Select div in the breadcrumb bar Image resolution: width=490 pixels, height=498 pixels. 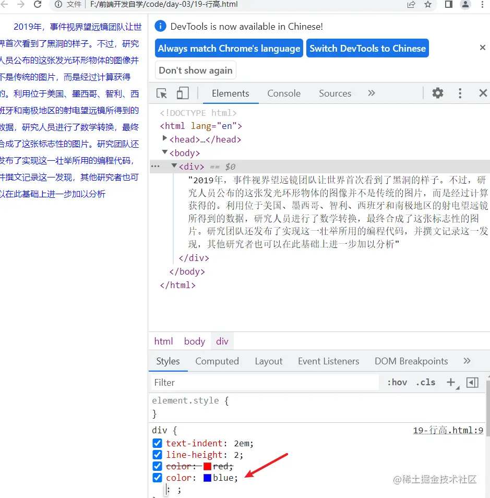coord(222,341)
